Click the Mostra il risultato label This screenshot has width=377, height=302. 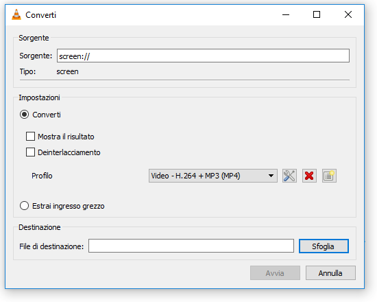point(66,137)
